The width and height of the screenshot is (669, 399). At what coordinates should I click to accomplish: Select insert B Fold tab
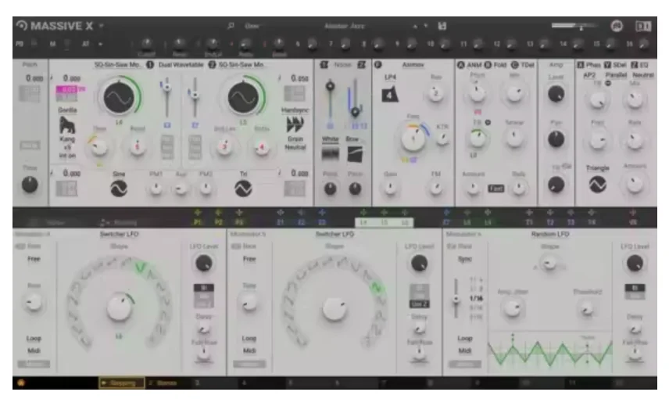495,65
